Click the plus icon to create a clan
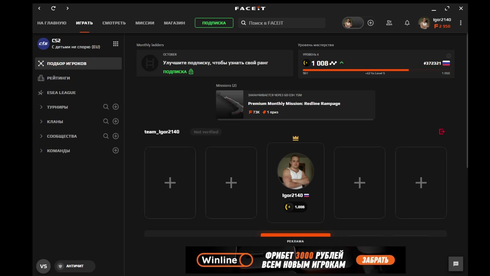This screenshot has height=276, width=490. tap(116, 121)
